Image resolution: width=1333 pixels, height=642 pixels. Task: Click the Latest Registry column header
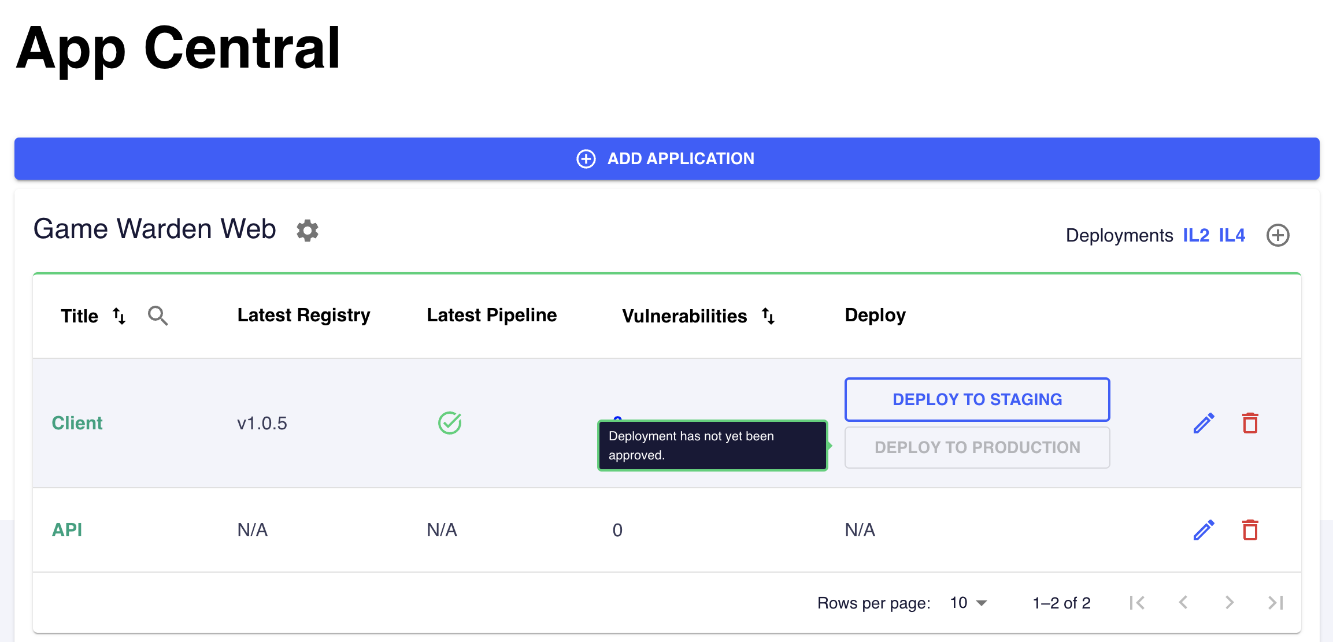(303, 316)
